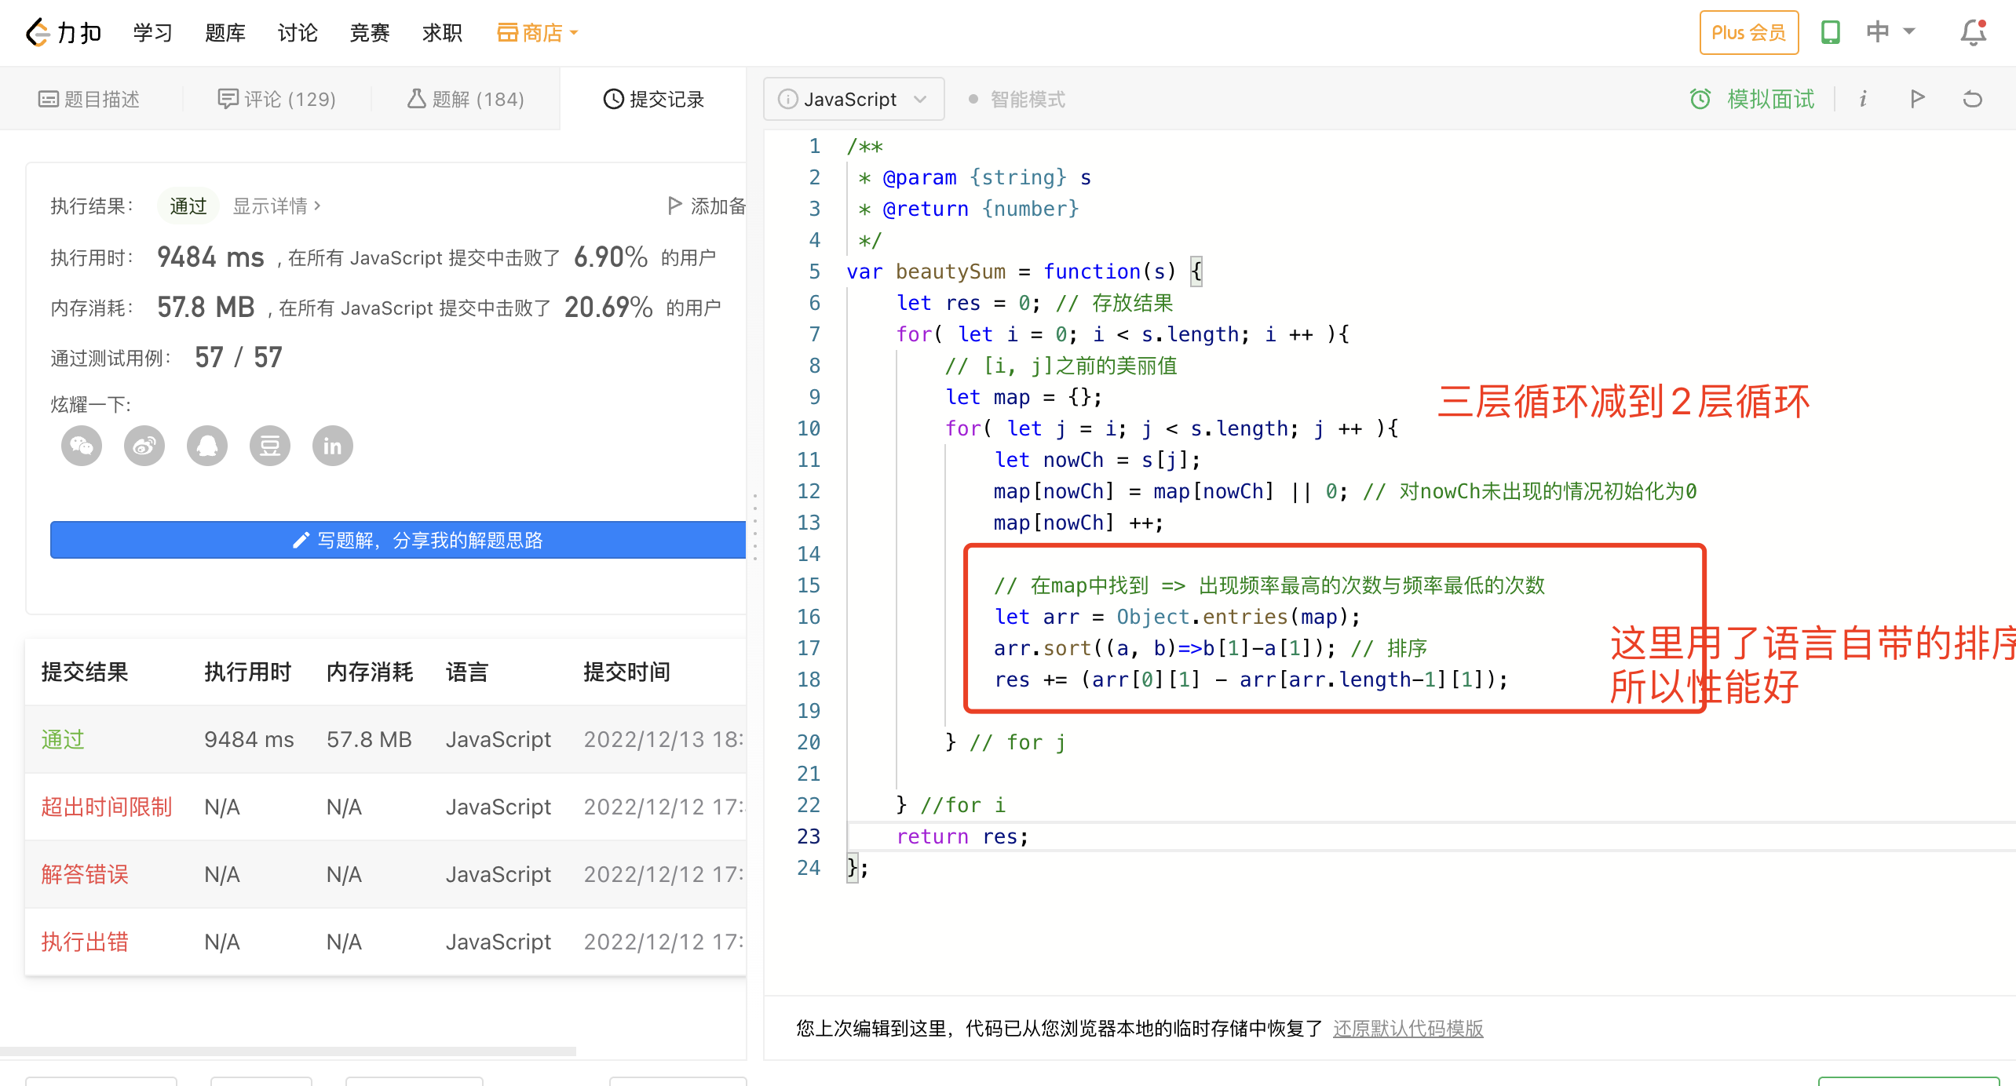Expand the 商店 dropdown
This screenshot has width=2016, height=1086.
click(538, 32)
